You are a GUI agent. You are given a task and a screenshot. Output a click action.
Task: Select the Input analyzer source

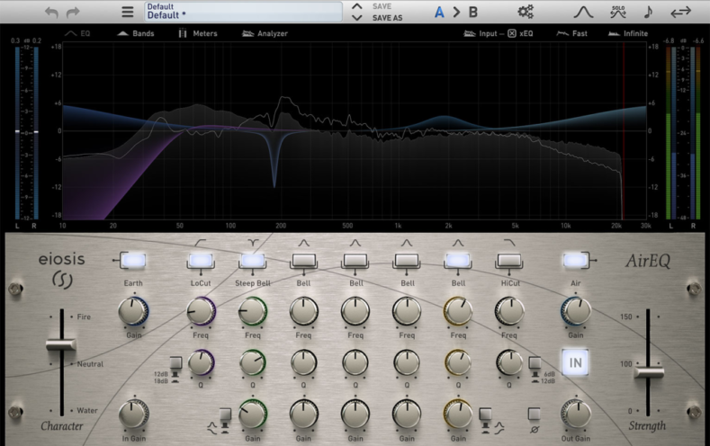point(481,33)
